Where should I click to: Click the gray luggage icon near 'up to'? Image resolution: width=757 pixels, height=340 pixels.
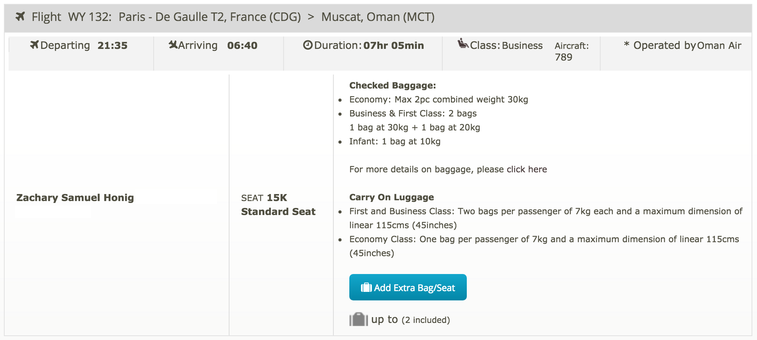[x=358, y=319]
